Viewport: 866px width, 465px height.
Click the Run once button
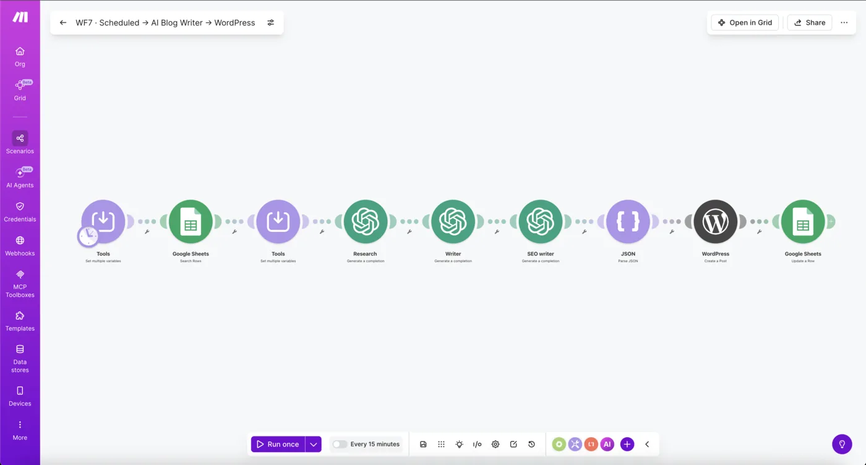click(278, 444)
